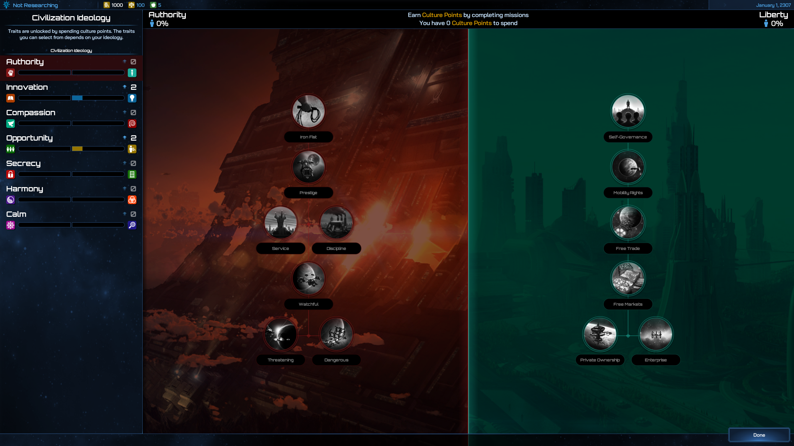Click the purple Harmony icon

[x=11, y=200]
